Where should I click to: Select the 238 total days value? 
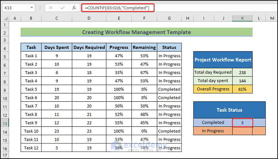pyautogui.click(x=242, y=72)
